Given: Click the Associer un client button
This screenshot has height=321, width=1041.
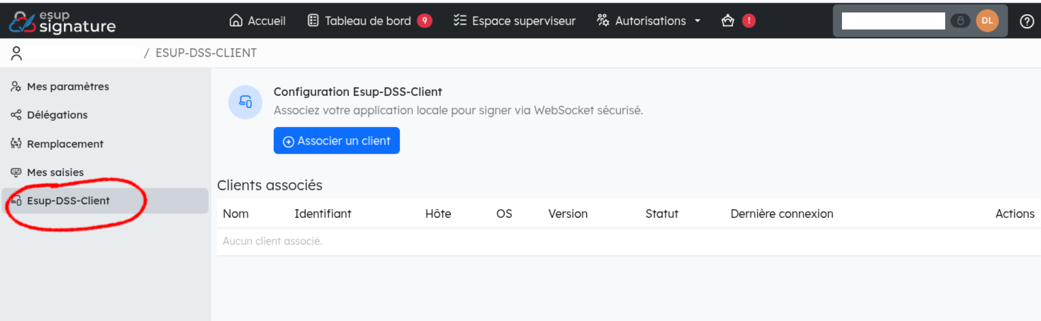Looking at the screenshot, I should [x=337, y=141].
